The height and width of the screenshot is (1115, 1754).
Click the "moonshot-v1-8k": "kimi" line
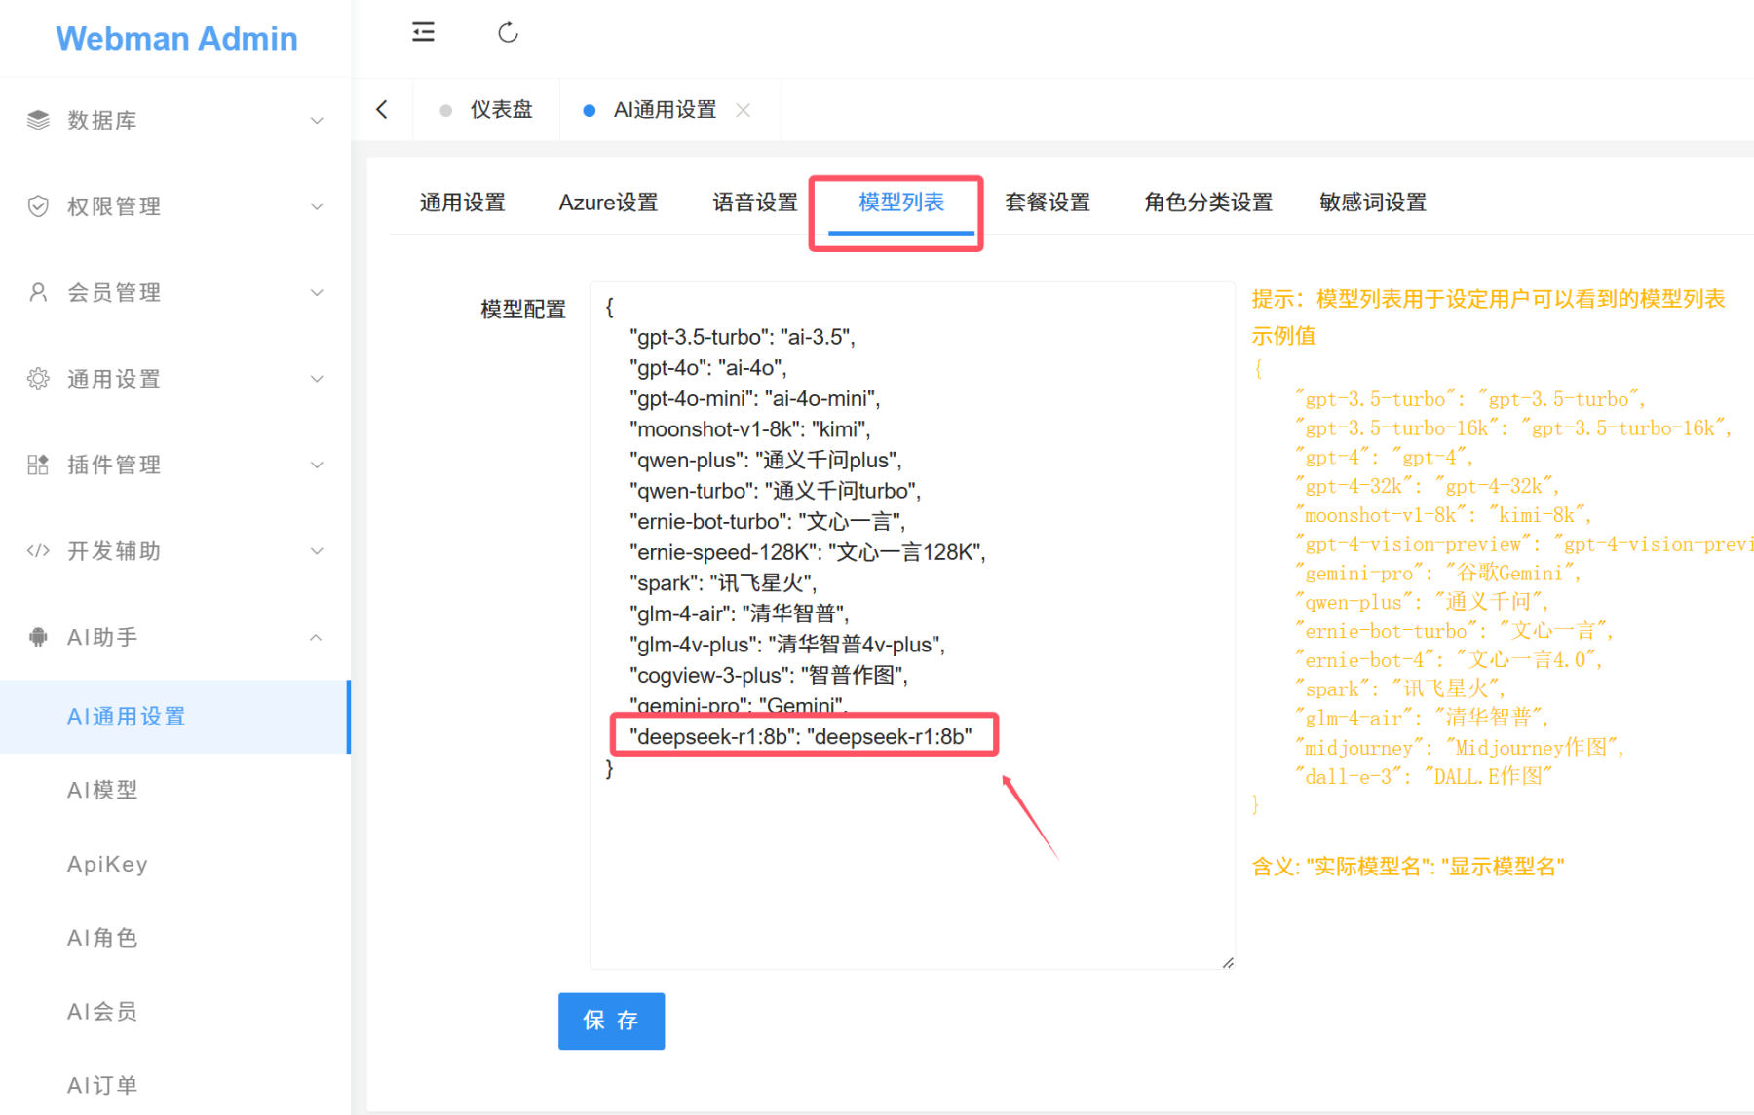750,429
